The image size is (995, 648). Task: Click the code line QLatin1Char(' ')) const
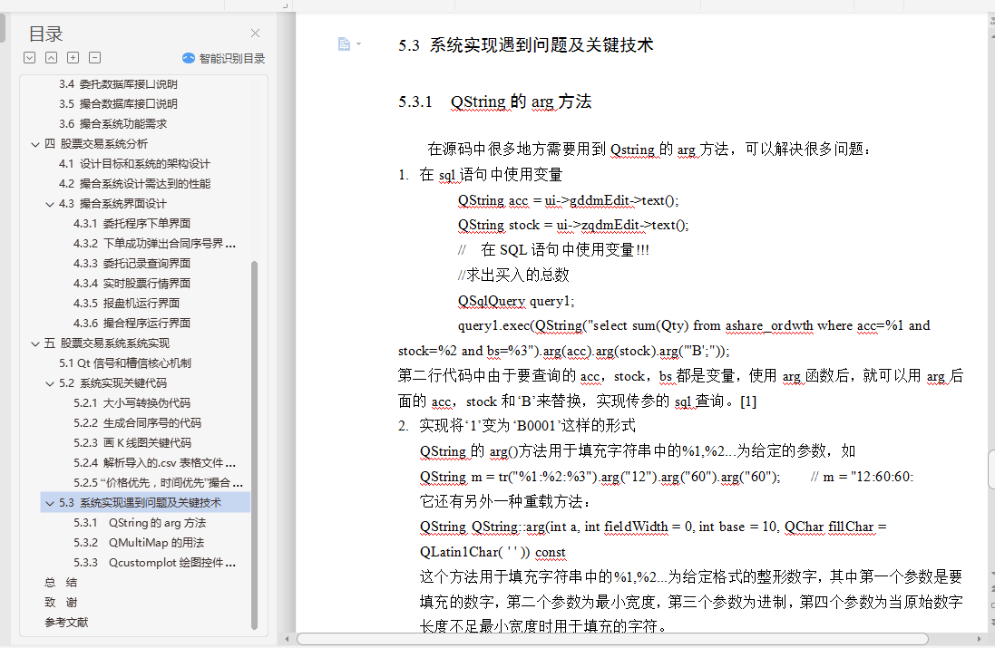[493, 552]
